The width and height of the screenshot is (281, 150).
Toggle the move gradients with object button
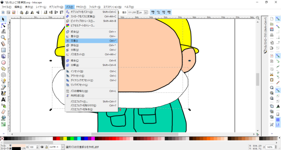tap(164, 12)
